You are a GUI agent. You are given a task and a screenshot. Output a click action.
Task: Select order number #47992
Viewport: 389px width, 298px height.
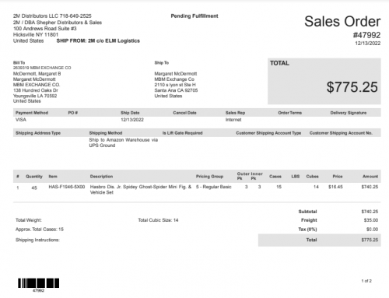click(366, 35)
